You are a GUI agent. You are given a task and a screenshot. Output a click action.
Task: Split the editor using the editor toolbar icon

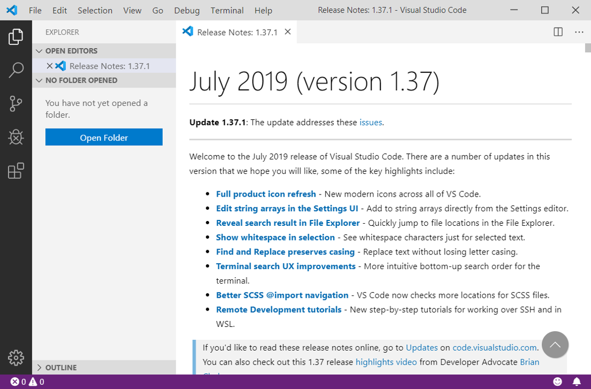[x=558, y=32]
